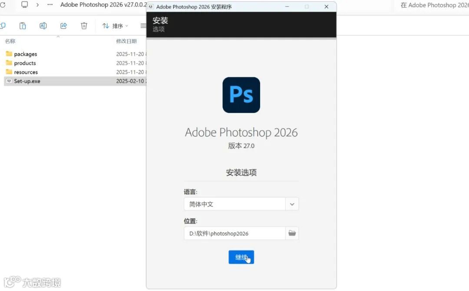Open the 排序 sort dropdown in Explorer
This screenshot has width=469, height=291.
(x=115, y=26)
